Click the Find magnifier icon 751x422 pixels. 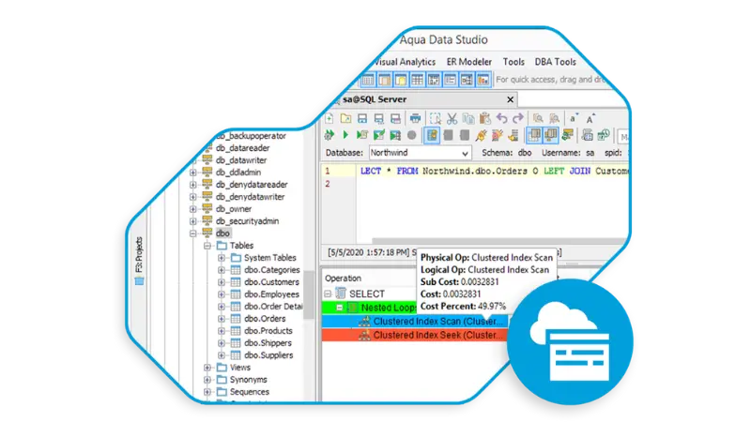tap(538, 118)
